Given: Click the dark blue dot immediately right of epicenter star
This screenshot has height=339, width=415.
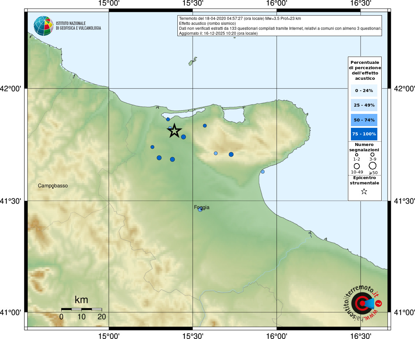Looking at the screenshot, I should click(x=183, y=137).
